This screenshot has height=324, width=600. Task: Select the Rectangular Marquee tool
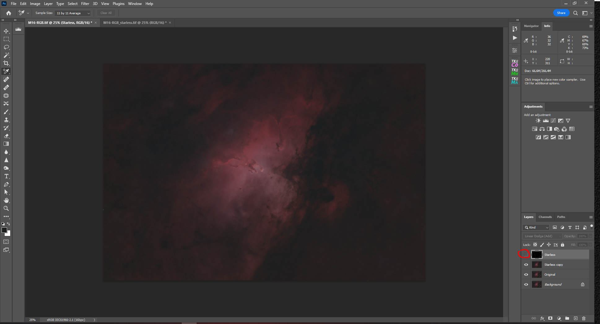click(x=6, y=39)
